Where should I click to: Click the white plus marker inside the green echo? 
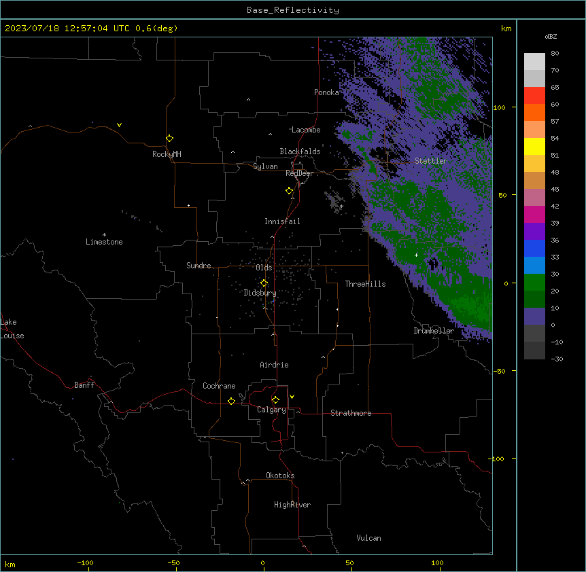click(416, 255)
